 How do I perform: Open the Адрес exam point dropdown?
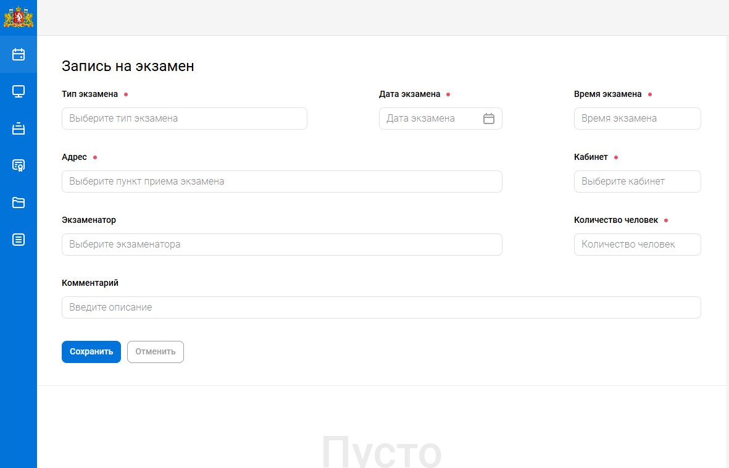click(281, 182)
